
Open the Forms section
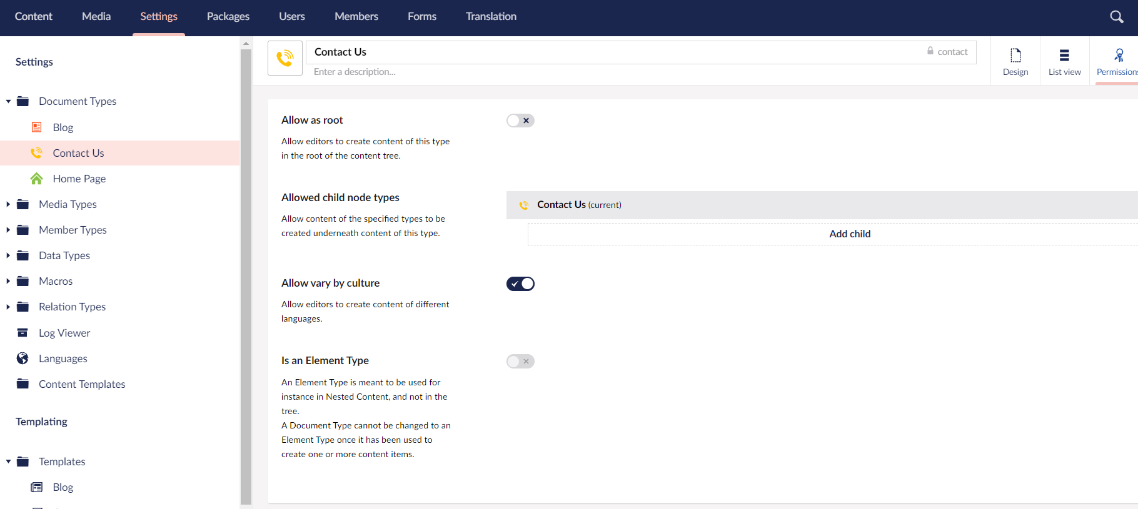(x=422, y=17)
